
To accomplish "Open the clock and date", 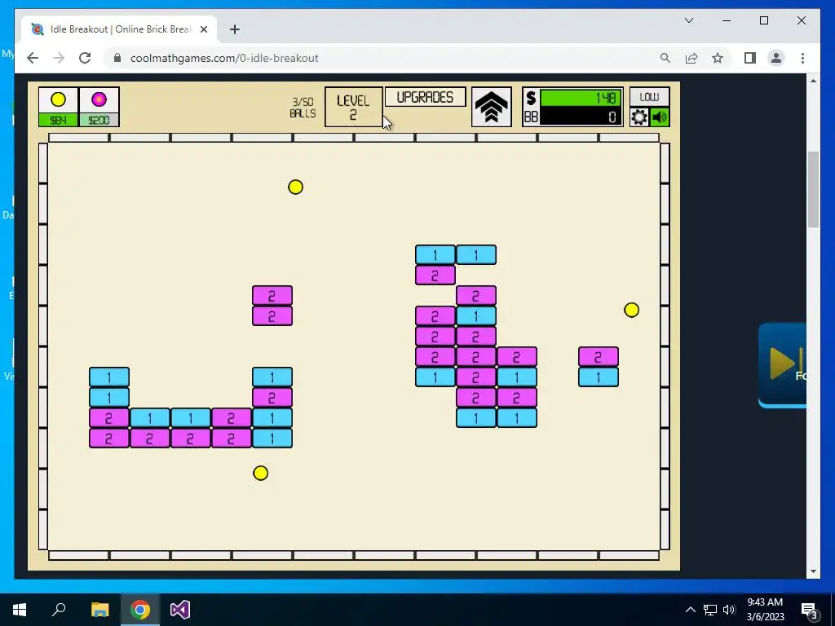I will pyautogui.click(x=765, y=610).
